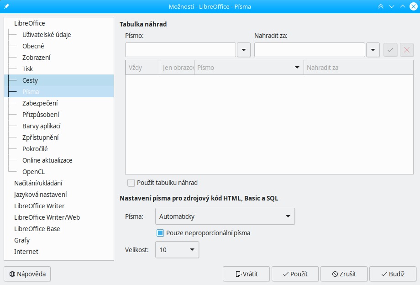Open the 'LibreOffice Base' category
Viewport: 420px width, 285px height.
click(37, 229)
